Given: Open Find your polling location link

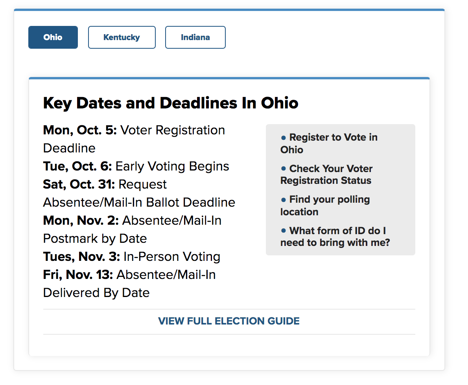Looking at the screenshot, I should [325, 205].
